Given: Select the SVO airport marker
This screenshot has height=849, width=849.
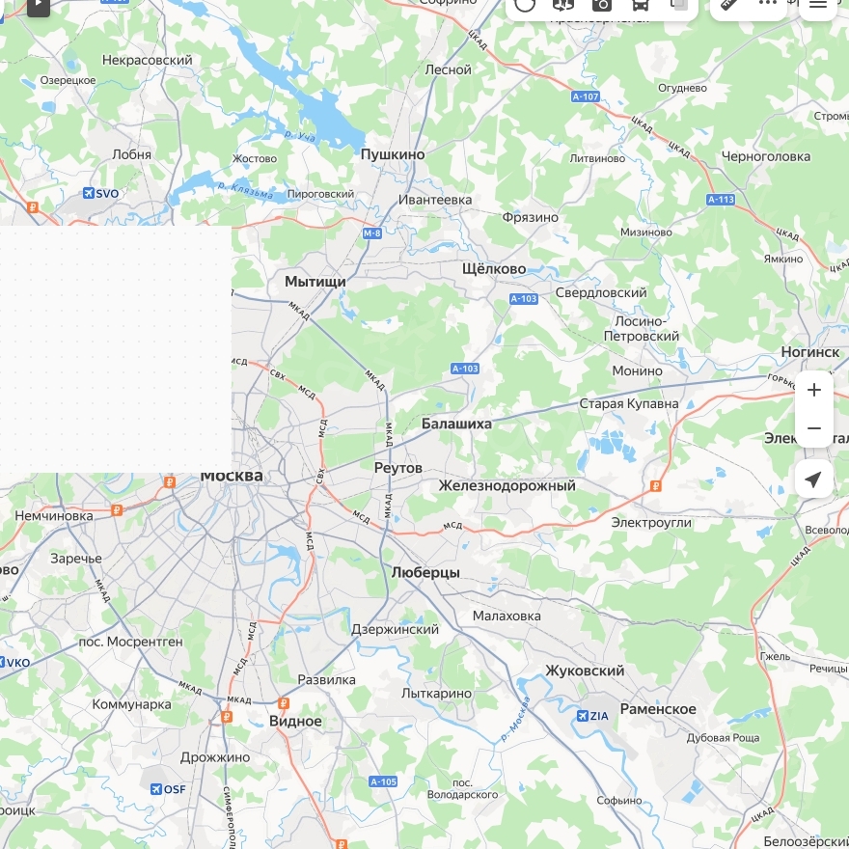Looking at the screenshot, I should [x=100, y=193].
